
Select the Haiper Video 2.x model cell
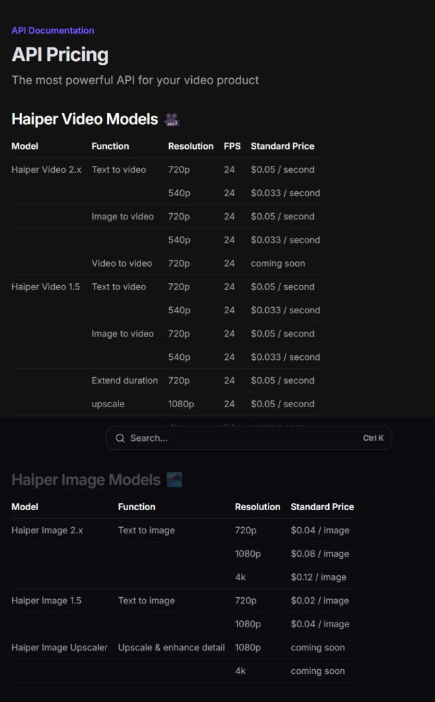[x=47, y=169]
